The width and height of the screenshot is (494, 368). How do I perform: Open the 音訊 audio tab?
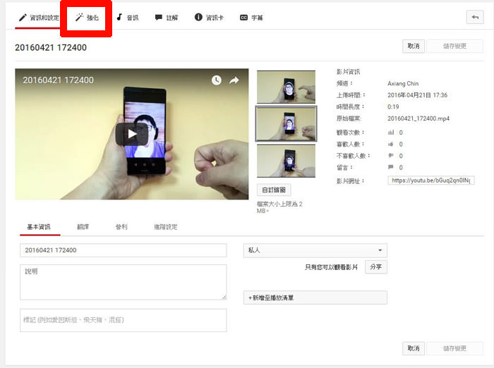click(128, 18)
